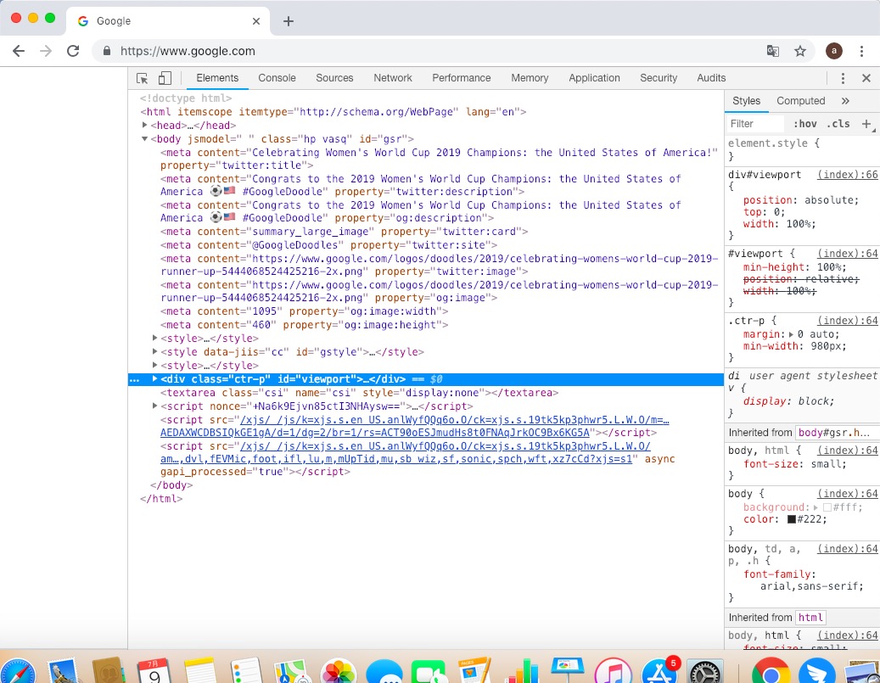Close the DevTools panel
The height and width of the screenshot is (683, 880).
coord(866,78)
